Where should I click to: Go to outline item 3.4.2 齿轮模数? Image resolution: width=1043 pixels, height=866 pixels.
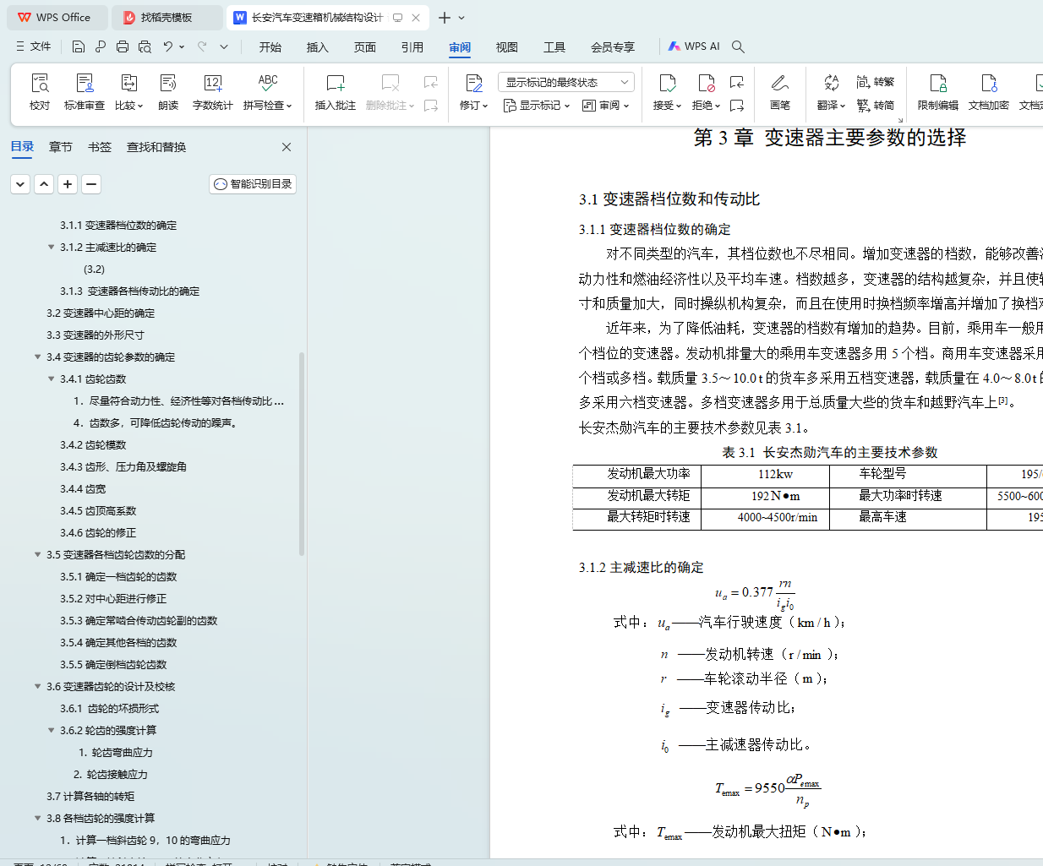point(93,444)
